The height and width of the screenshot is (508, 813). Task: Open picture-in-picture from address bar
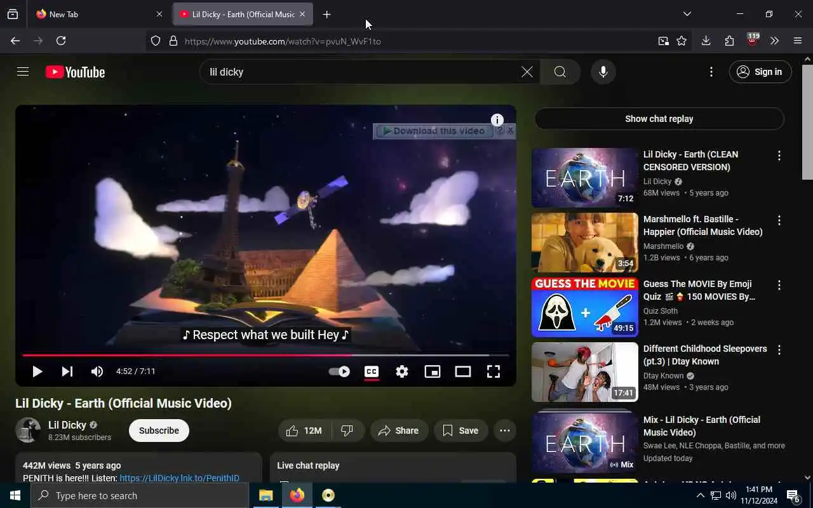(x=663, y=41)
